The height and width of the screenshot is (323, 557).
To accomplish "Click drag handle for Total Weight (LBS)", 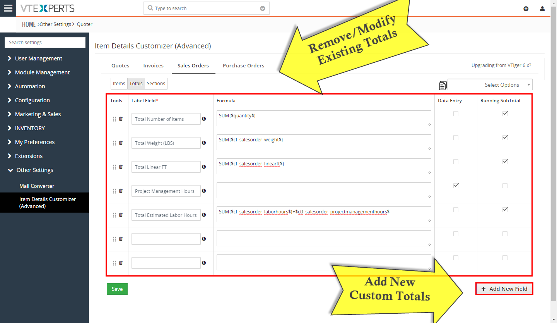I will pos(114,143).
